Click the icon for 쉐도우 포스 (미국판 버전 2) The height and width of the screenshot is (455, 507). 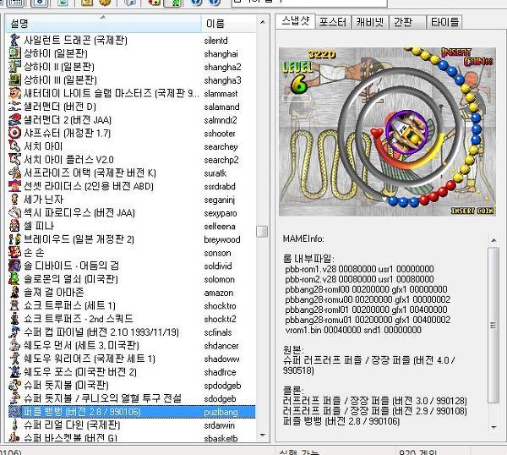point(14,372)
